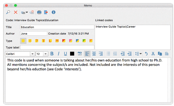
Task: Choose the T memo type
Action: point(43,41)
